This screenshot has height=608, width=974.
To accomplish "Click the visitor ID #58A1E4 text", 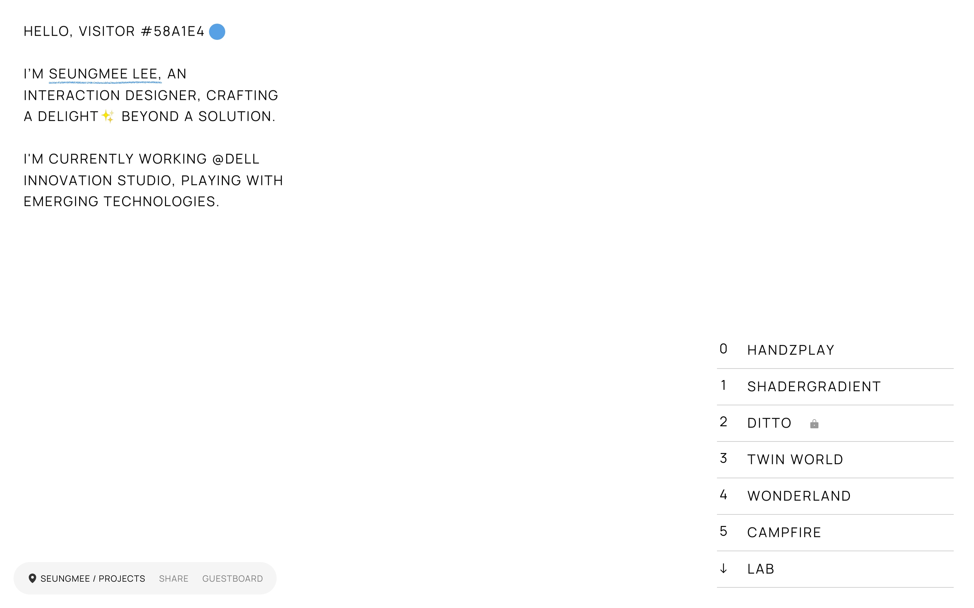I will (173, 31).
